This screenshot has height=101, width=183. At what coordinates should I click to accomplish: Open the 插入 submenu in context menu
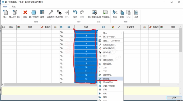111,33
